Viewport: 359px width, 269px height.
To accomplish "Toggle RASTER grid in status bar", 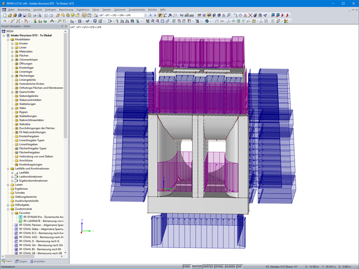I will click(197, 266).
